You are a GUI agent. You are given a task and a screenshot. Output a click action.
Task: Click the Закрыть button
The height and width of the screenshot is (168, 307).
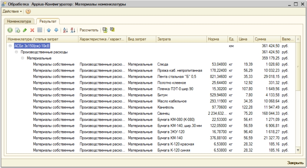[x=295, y=163]
